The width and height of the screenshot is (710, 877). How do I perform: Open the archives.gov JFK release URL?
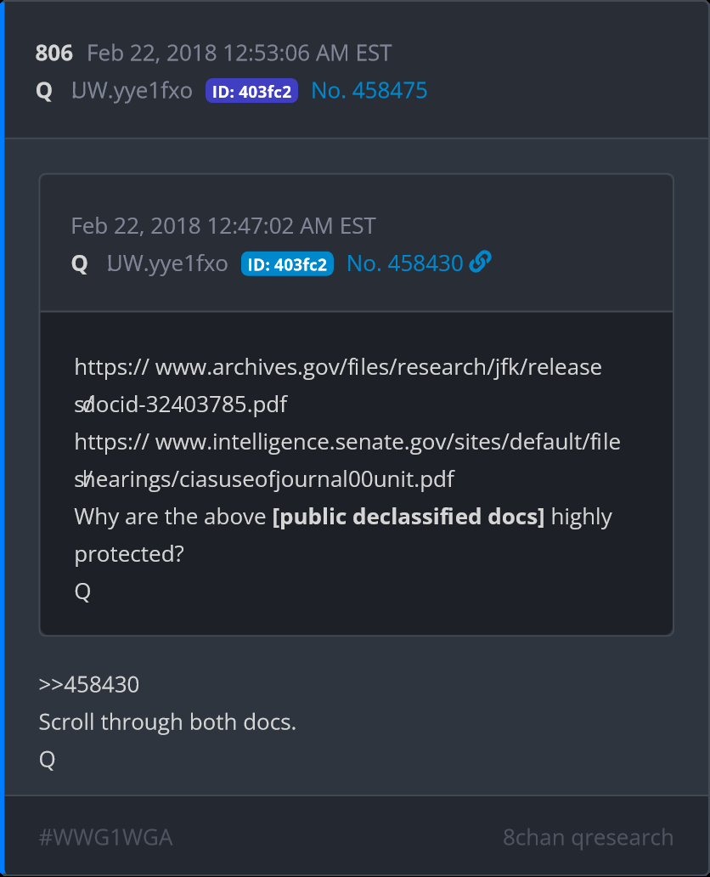338,368
